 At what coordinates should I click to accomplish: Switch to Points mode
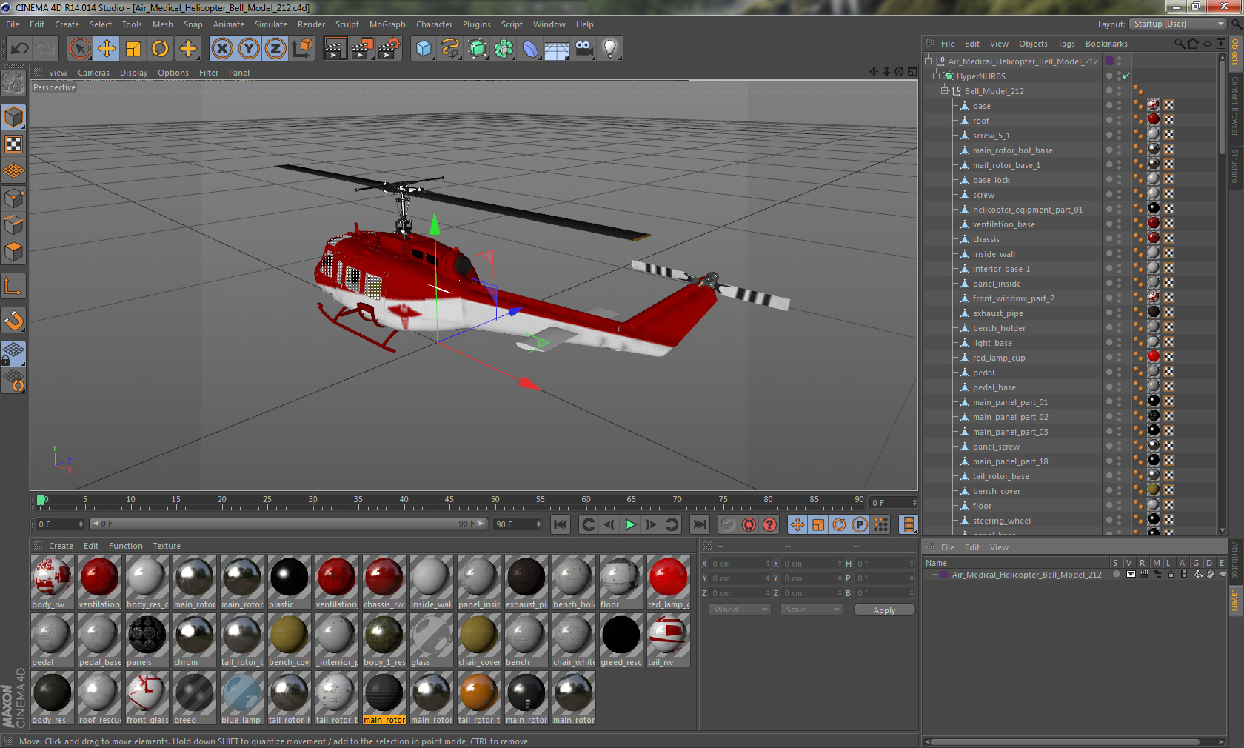[x=13, y=198]
